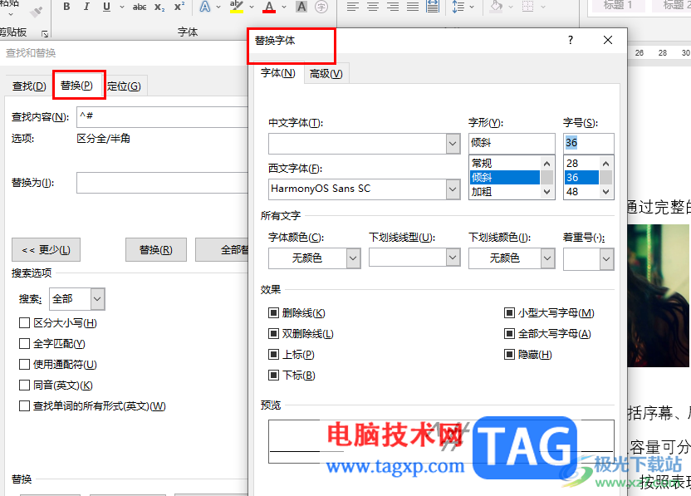Switch to 替换(P) tab
Screen dimensions: 691x496
click(x=76, y=85)
